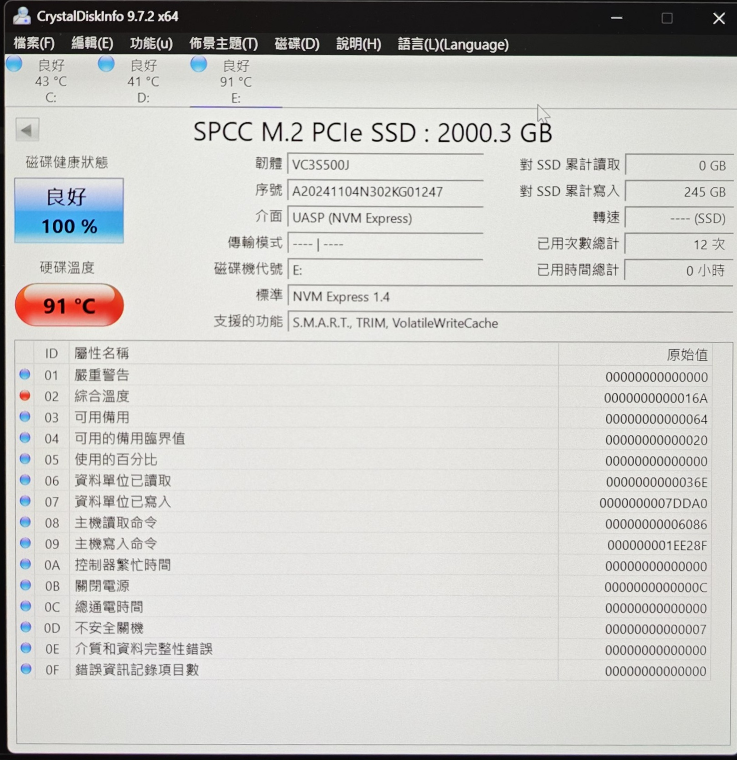The height and width of the screenshot is (760, 737).
Task: Click the previous disk arrow button
Action: tap(27, 130)
